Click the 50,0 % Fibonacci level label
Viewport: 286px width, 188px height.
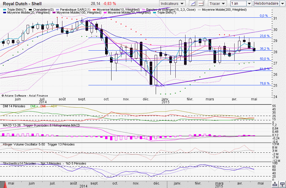(x=264, y=59)
